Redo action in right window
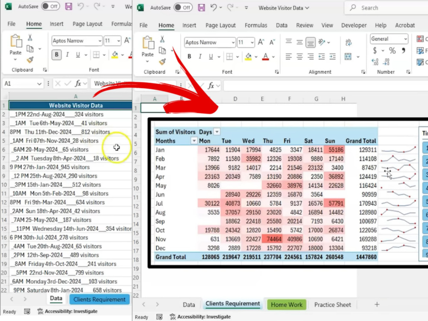 pos(230,8)
